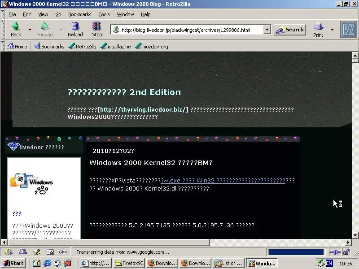Click the Windows 2000 Kernel32 post title

151,163
